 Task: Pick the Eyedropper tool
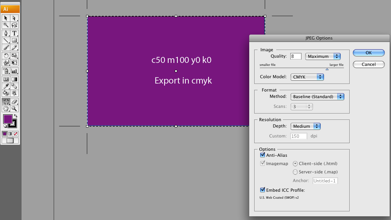(6, 86)
